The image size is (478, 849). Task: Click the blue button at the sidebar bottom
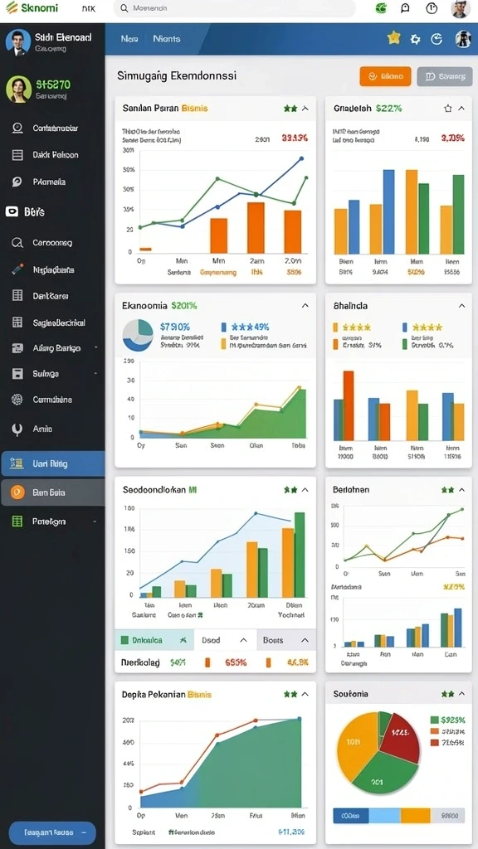click(x=52, y=832)
